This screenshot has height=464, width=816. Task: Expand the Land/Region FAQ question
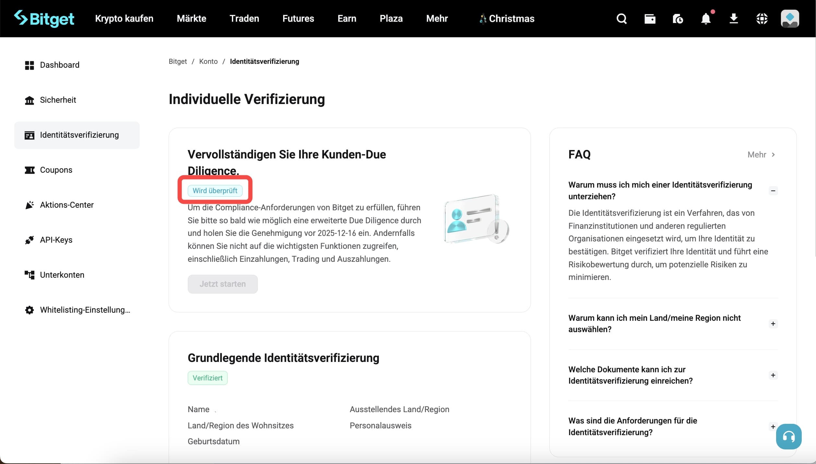tap(773, 324)
